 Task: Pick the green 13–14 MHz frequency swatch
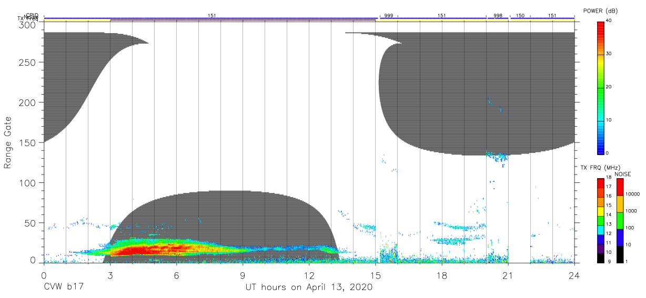(x=601, y=220)
